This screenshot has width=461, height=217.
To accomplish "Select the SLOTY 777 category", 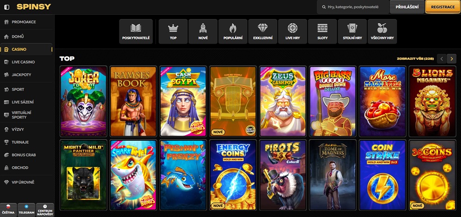I will (323, 31).
